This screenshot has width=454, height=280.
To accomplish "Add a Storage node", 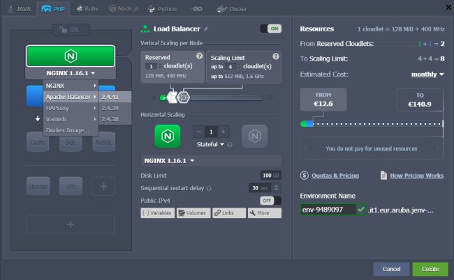I will click(x=38, y=187).
